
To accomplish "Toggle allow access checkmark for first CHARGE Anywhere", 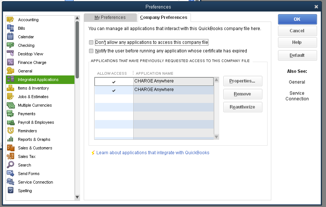I will (x=114, y=81).
